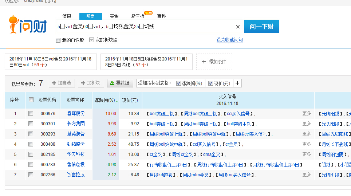Toggle the select-all checkbox in table header
The height and width of the screenshot is (196, 351).
click(x=31, y=100)
